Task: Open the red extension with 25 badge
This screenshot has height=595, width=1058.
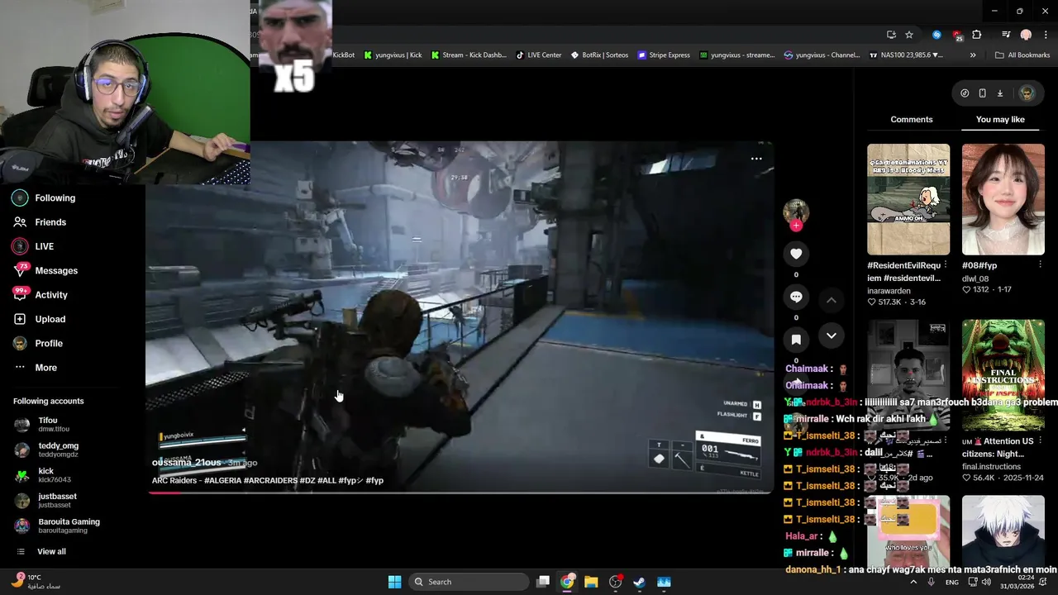Action: 957,35
